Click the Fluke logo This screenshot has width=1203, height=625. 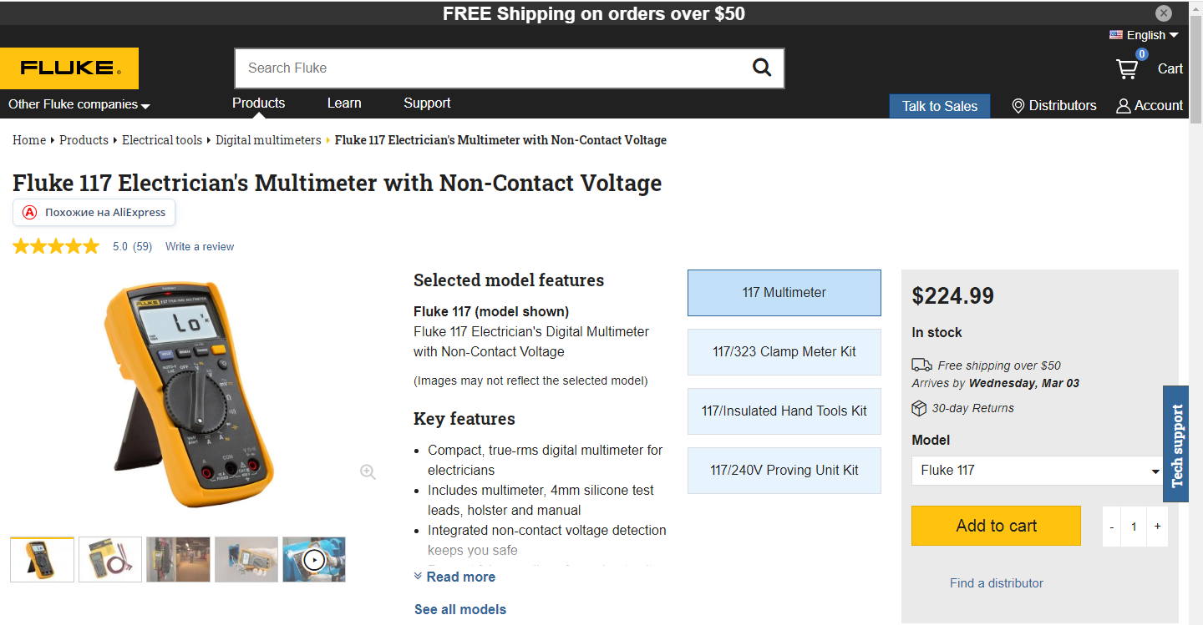click(69, 68)
